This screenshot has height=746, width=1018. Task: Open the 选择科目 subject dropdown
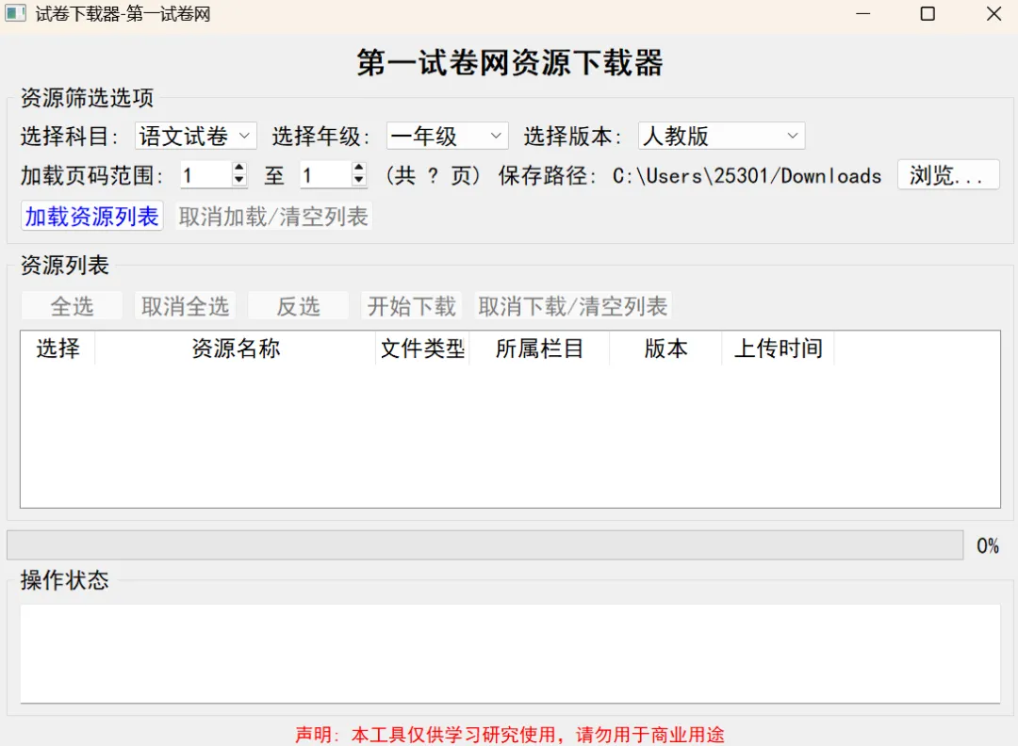(x=196, y=137)
